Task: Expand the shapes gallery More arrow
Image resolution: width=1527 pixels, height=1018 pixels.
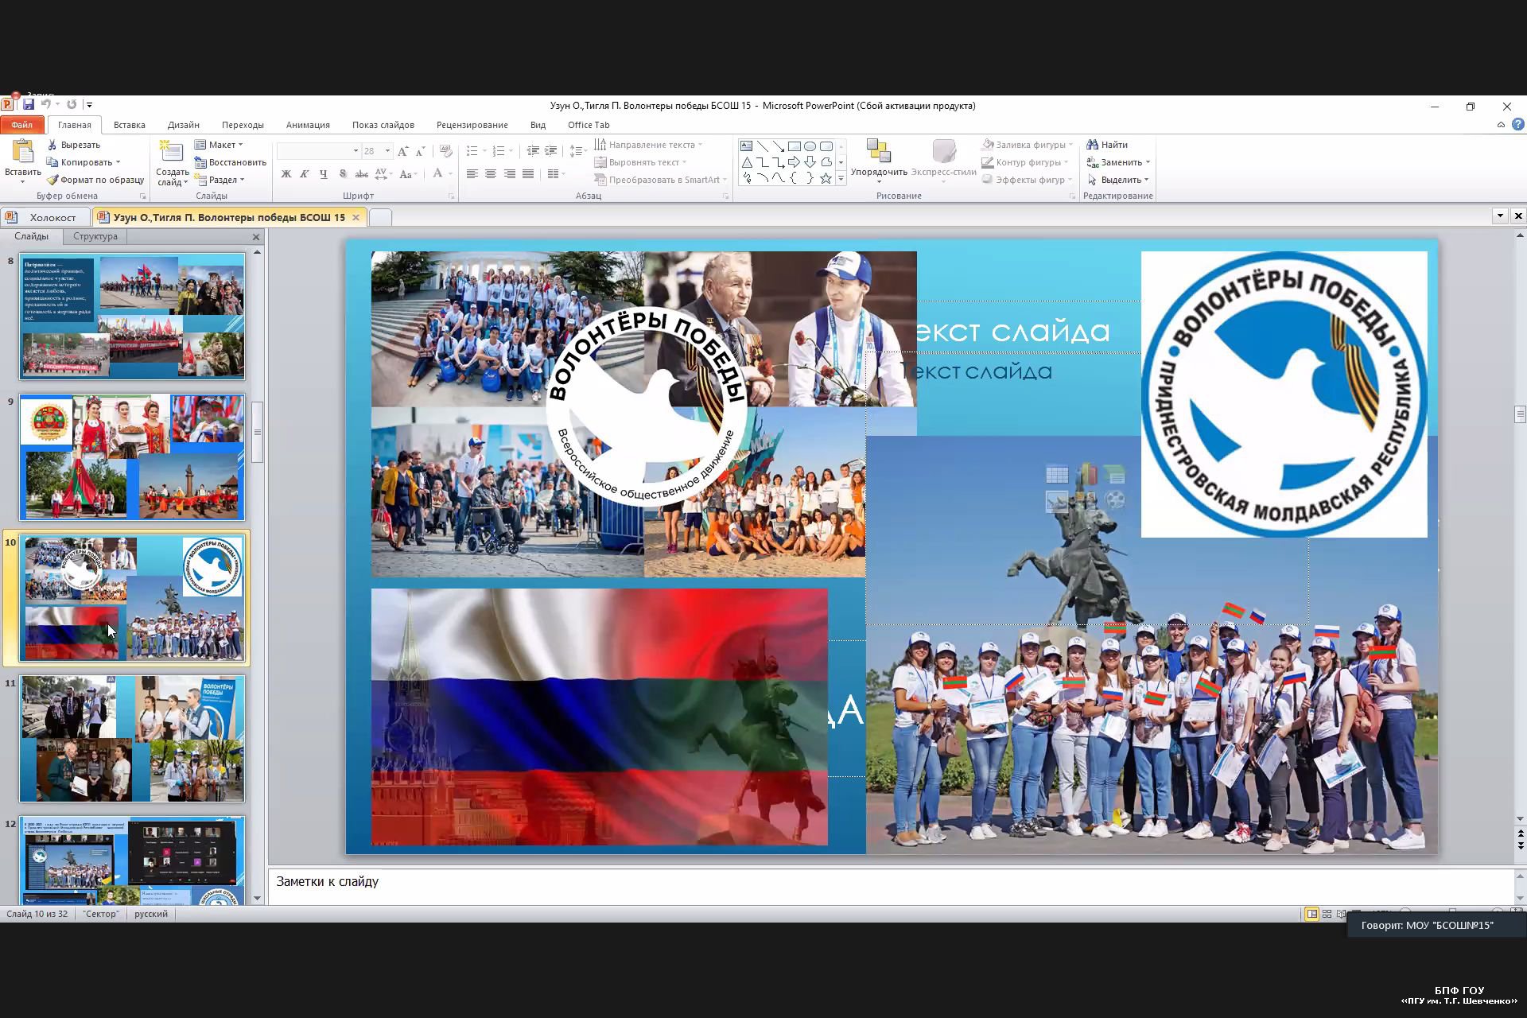Action: [841, 179]
